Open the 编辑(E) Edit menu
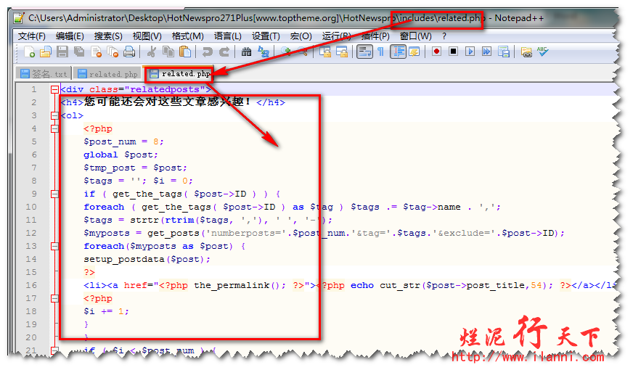 point(70,36)
